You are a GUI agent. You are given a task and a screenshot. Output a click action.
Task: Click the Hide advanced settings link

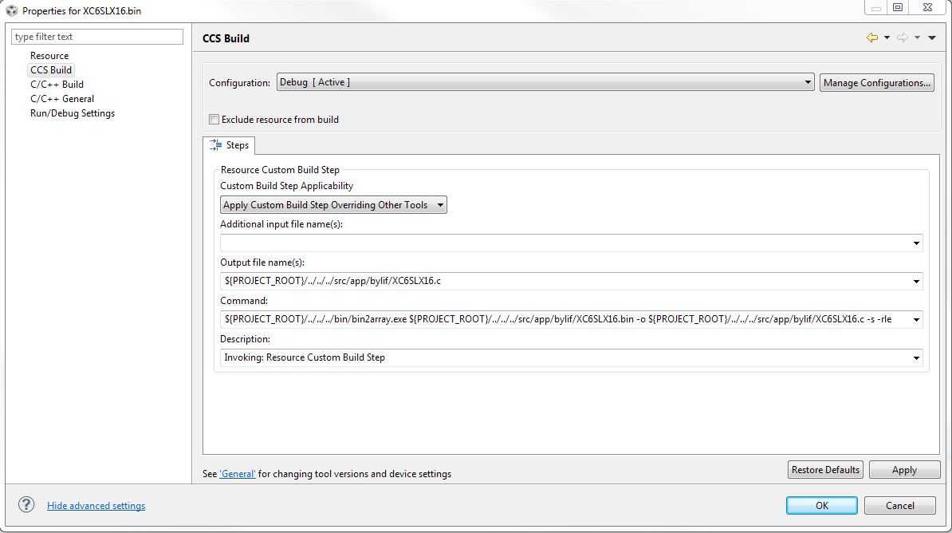point(96,504)
